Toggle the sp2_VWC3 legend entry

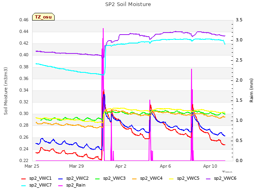point(110,178)
